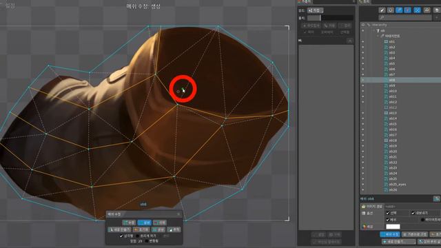
Task: Click mesh icon next to ob7
Action: point(386,74)
